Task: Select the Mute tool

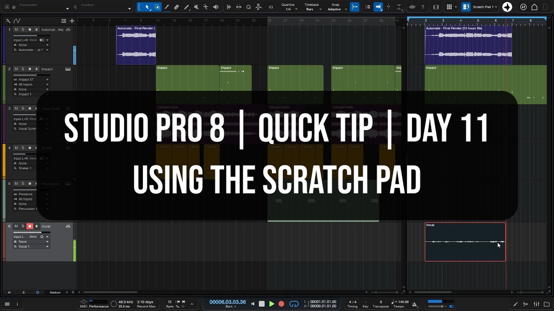Action: click(196, 7)
